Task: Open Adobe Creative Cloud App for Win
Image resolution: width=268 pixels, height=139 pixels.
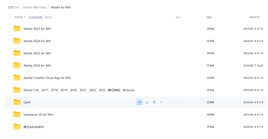Action: tap(47, 78)
